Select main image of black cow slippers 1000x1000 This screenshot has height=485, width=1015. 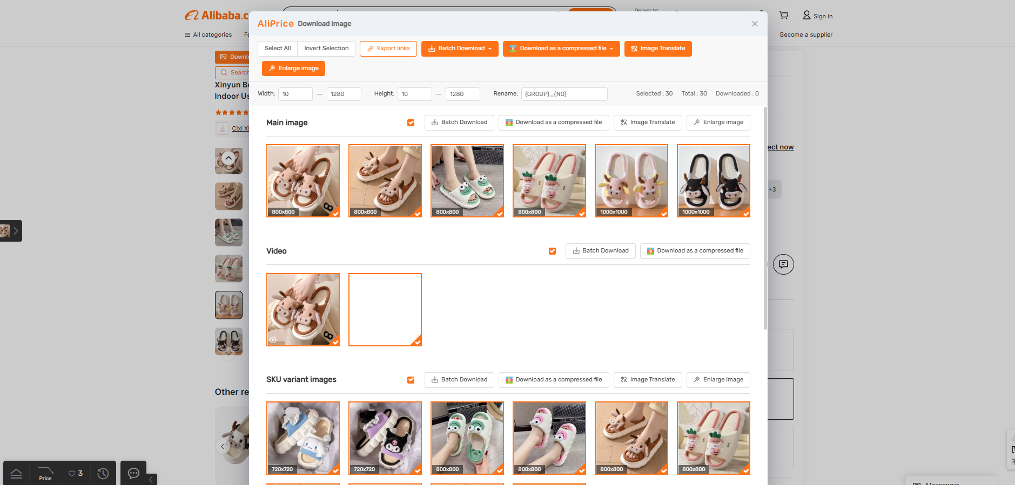coord(714,181)
